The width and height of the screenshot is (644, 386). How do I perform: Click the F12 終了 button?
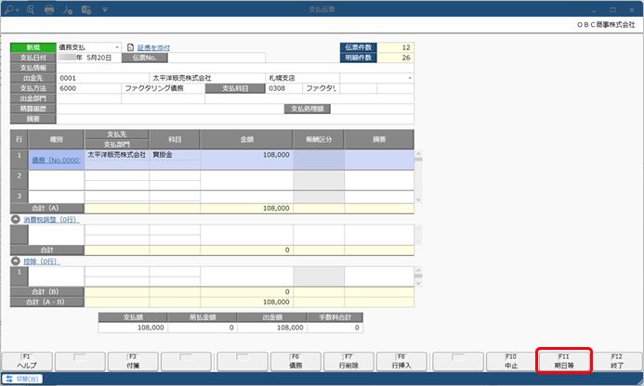[x=617, y=361]
